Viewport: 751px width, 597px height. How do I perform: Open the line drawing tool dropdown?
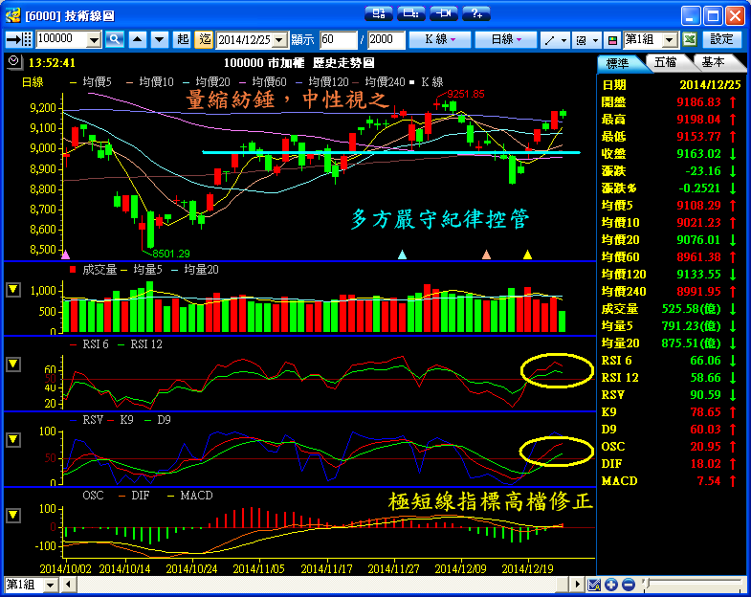tap(554, 39)
